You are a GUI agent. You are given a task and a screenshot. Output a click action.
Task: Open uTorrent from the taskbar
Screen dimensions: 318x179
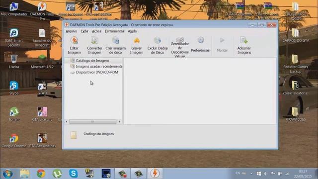click(57, 174)
